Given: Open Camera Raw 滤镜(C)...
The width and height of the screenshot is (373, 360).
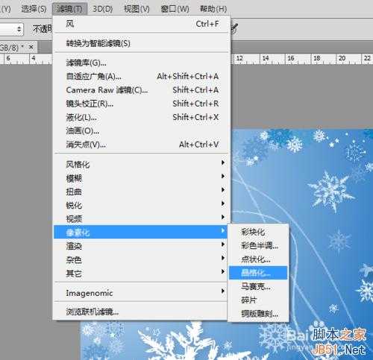Looking at the screenshot, I should (x=141, y=90).
